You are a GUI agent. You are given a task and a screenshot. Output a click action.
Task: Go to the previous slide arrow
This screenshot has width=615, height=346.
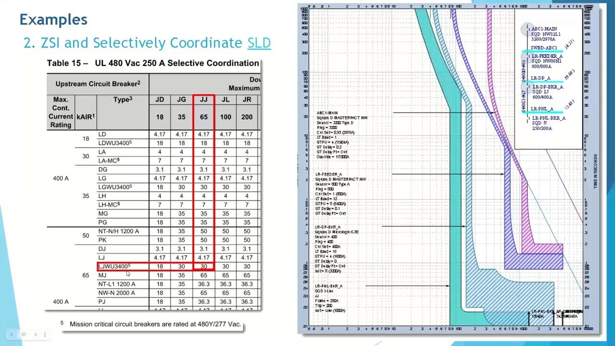click(x=11, y=334)
